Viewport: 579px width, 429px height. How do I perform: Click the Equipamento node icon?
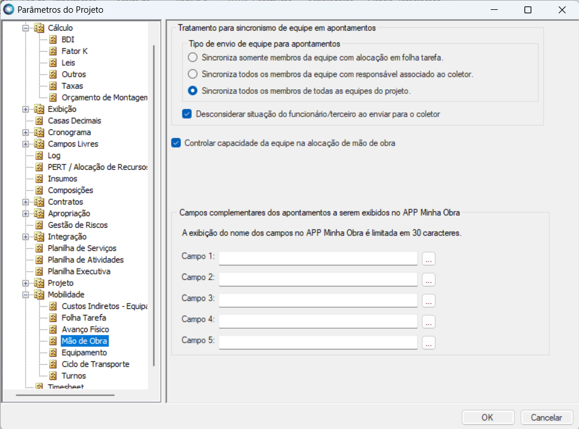(53, 352)
